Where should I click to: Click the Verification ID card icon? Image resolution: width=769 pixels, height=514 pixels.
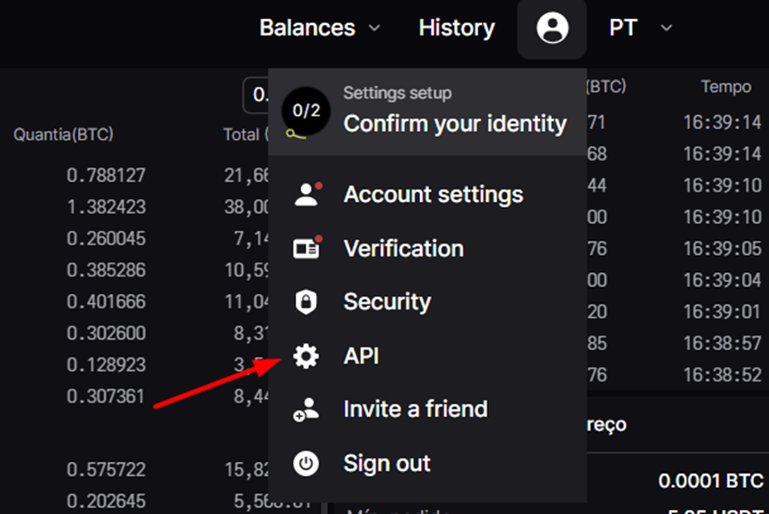coord(306,249)
